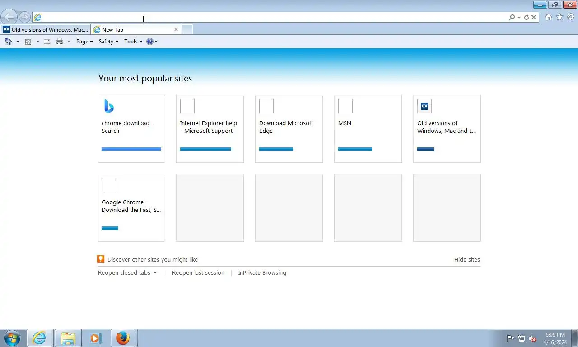Expand the Print dropdown arrow
This screenshot has height=347, width=578.
(x=69, y=42)
